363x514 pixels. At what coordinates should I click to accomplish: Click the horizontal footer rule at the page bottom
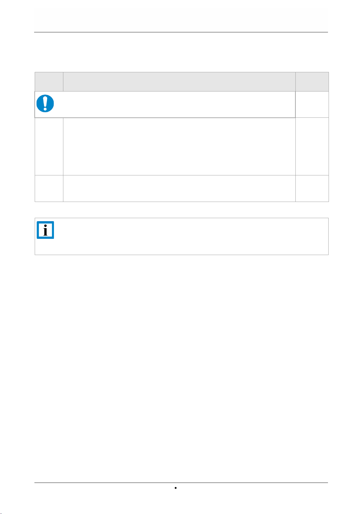point(181,483)
